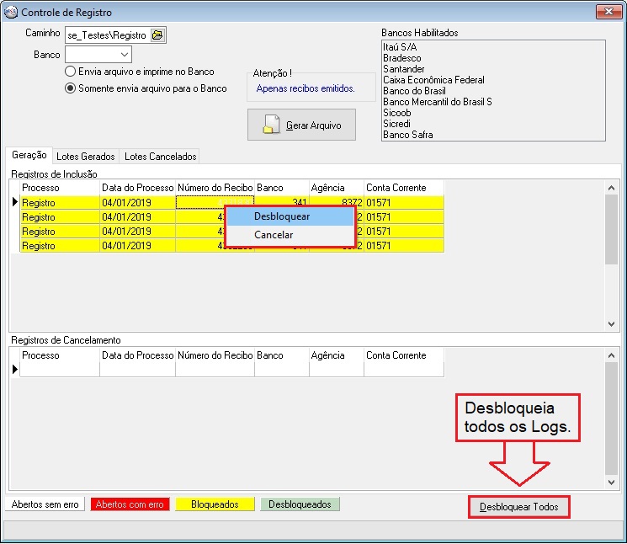Click the yellow Bloqueados legend swatch

215,504
